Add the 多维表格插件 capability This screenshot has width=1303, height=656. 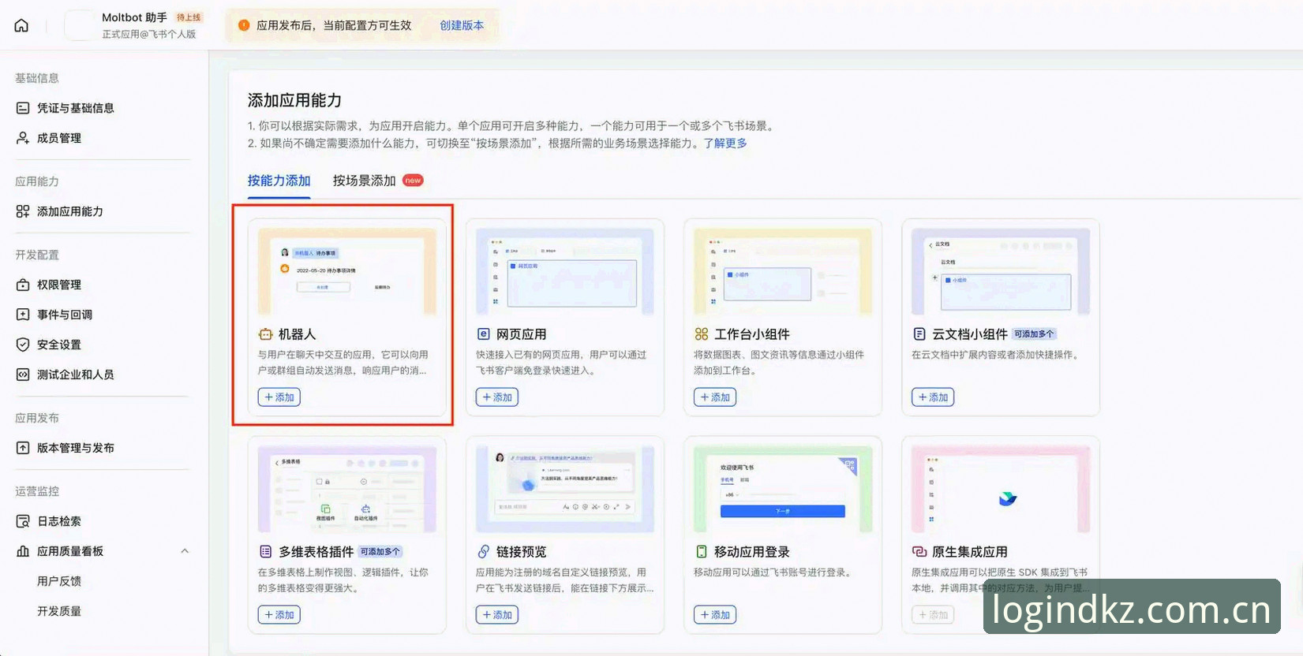click(279, 615)
